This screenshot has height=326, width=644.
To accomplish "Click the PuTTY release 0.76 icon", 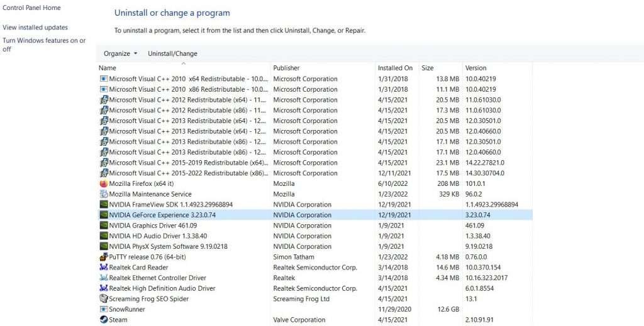I will [104, 257].
